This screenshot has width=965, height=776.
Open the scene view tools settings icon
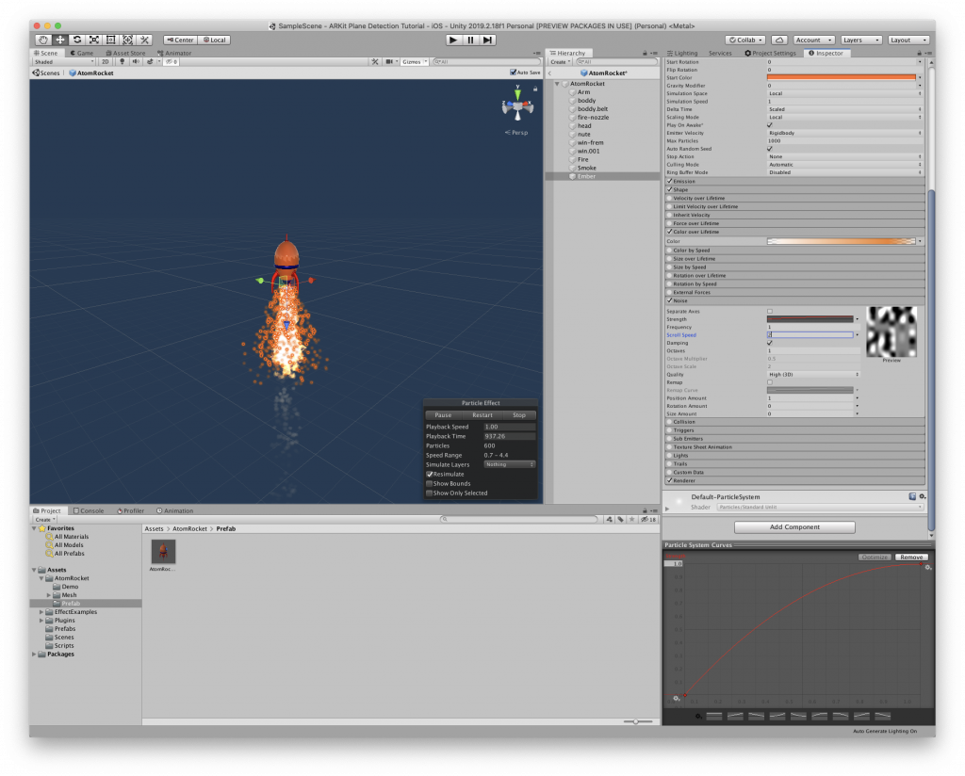coord(375,62)
